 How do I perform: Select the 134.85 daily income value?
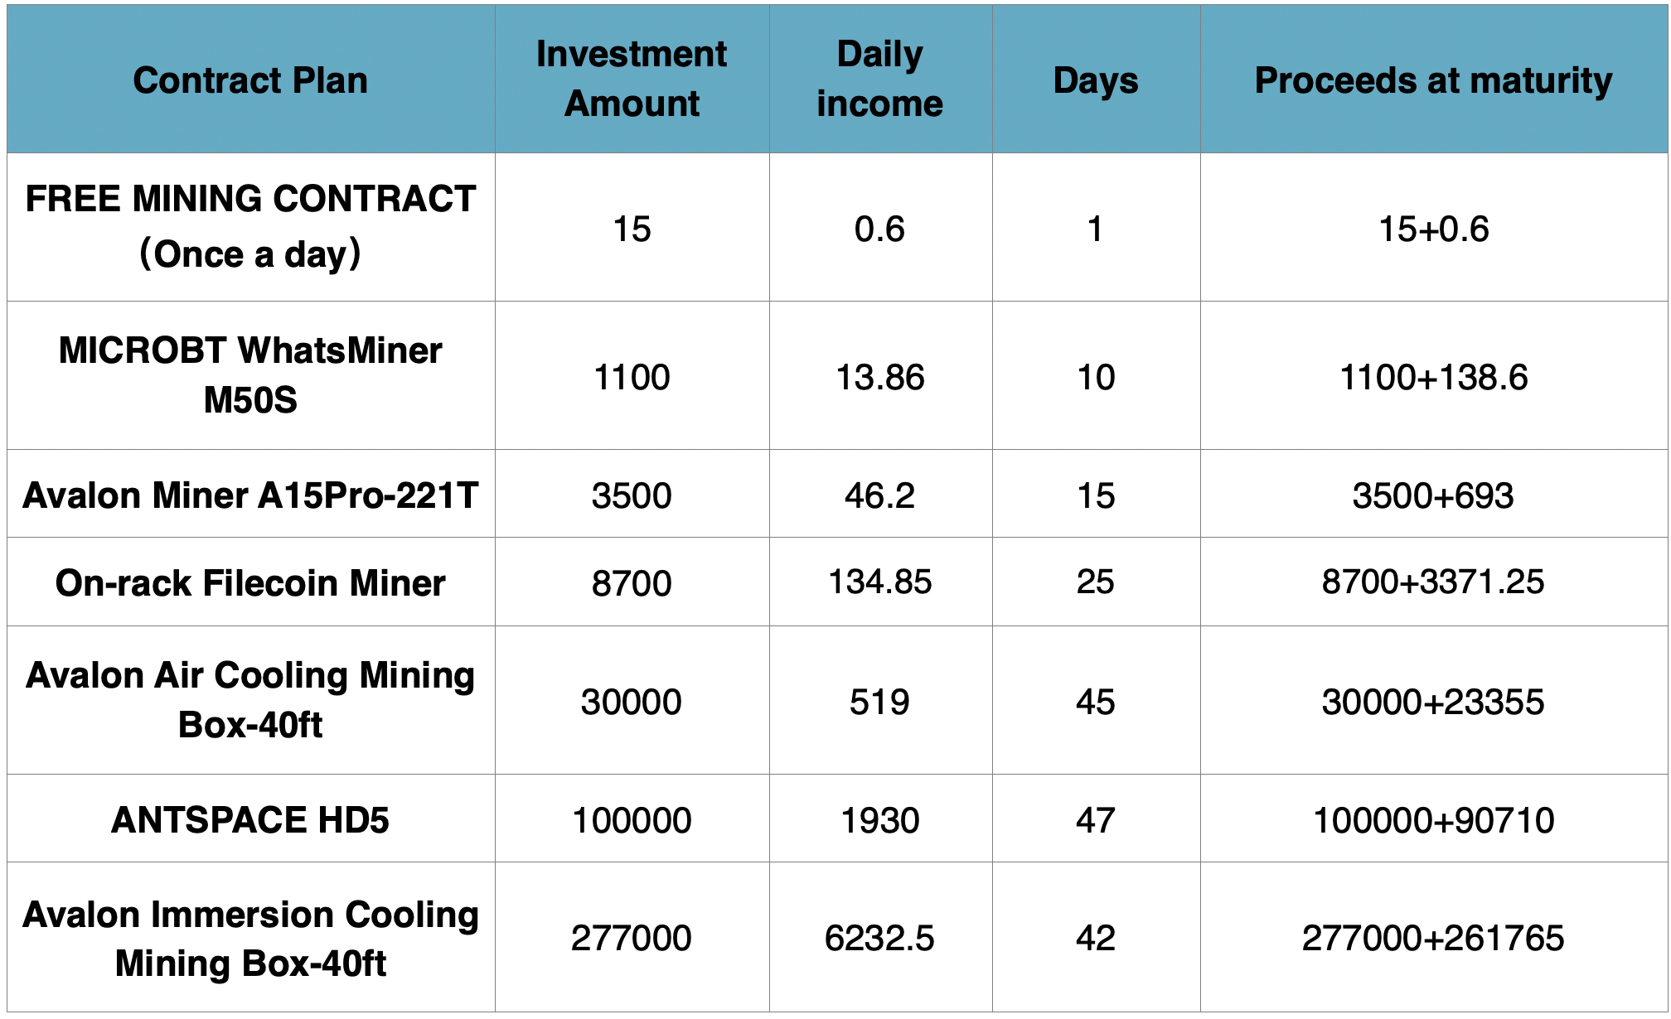point(879,582)
